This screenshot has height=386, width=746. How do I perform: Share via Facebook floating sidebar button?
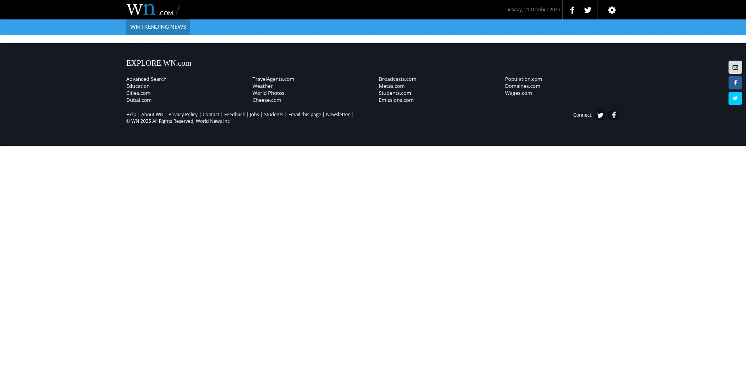click(x=735, y=83)
